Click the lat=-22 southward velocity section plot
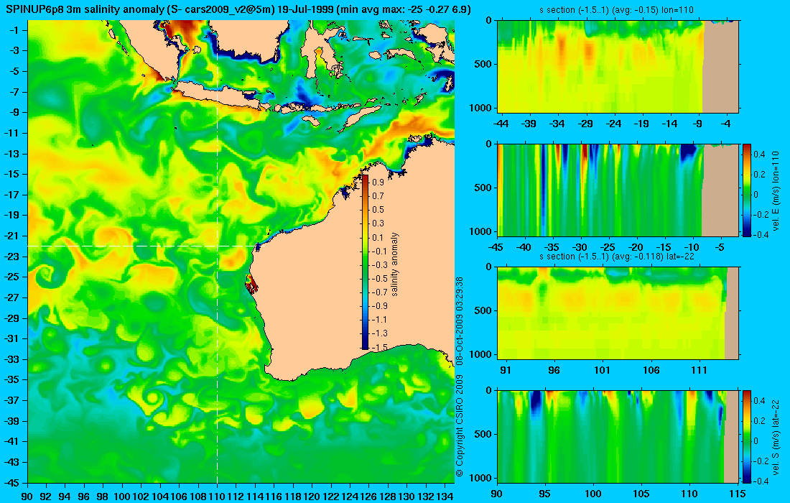The height and width of the screenshot is (503, 790). [618, 436]
